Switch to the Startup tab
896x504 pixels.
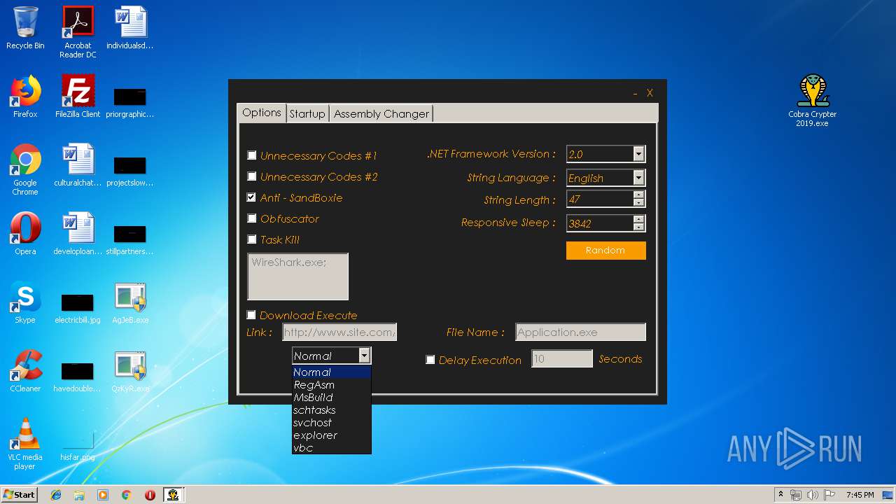[x=307, y=113]
